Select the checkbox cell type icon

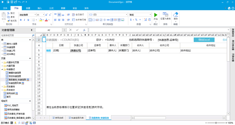pyautogui.click(x=101, y=20)
